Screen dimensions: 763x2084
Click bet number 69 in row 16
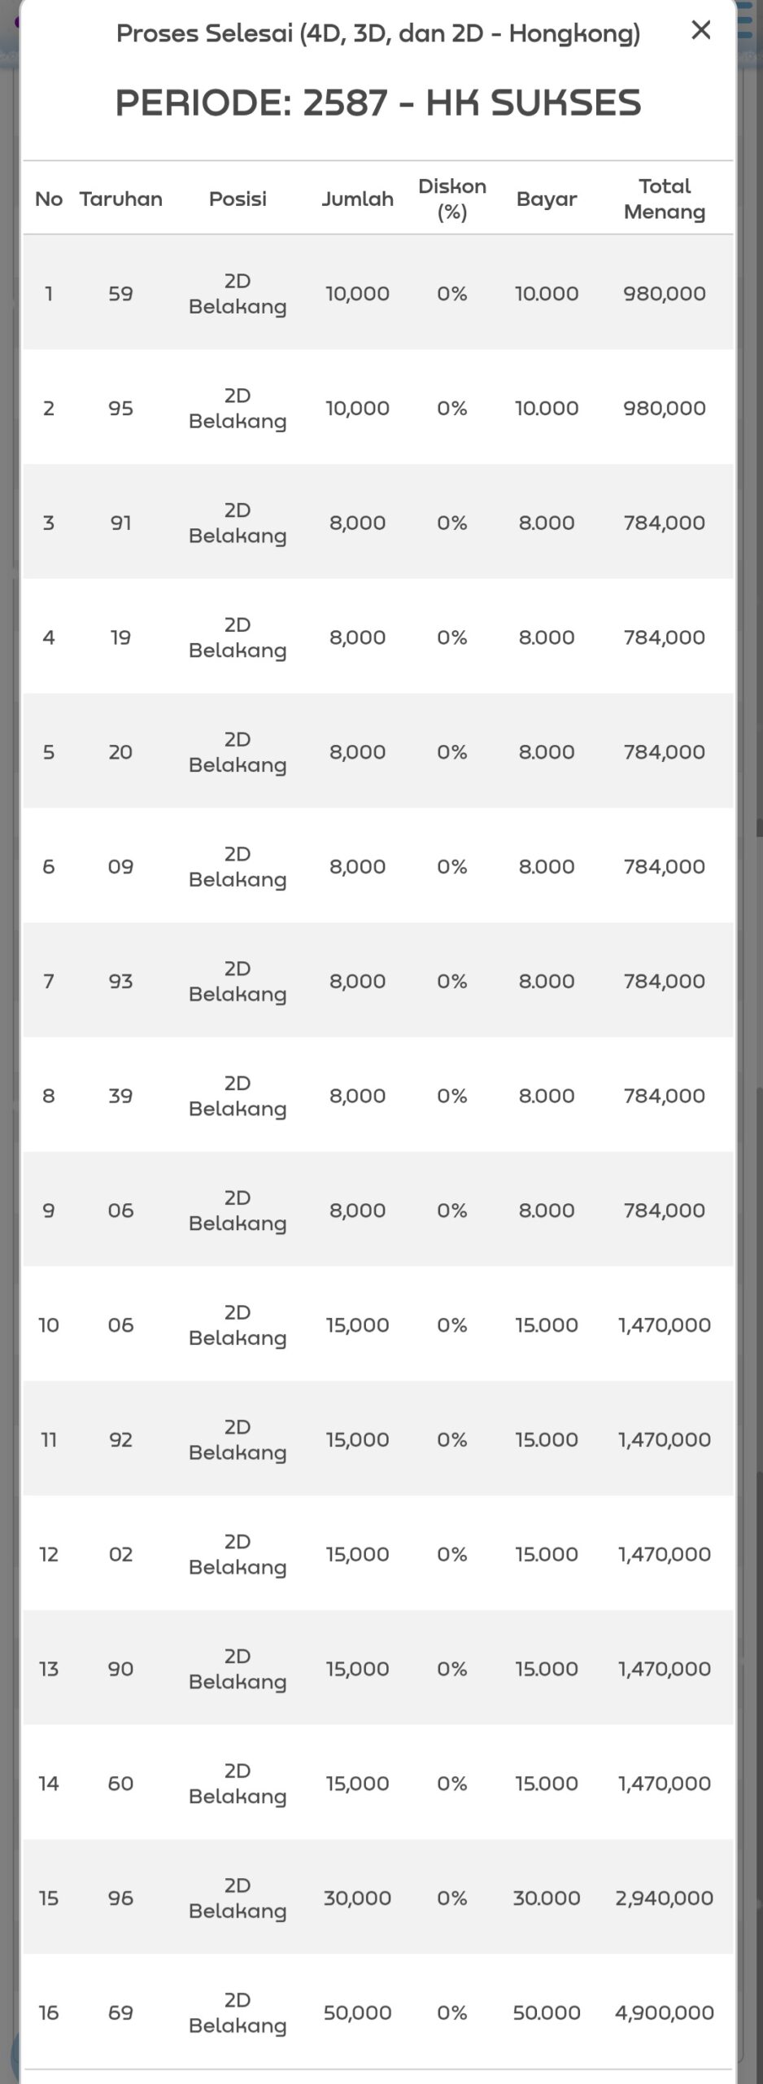pyautogui.click(x=121, y=2012)
